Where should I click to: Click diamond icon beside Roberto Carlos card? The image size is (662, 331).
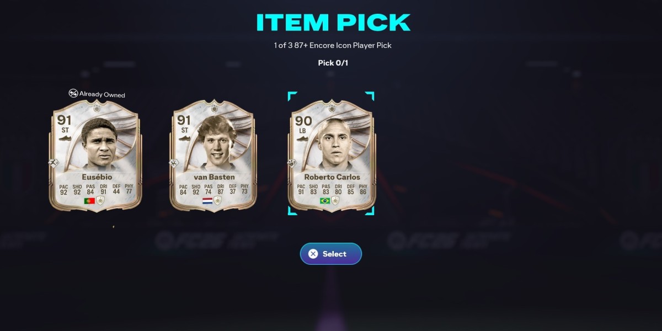click(x=292, y=163)
